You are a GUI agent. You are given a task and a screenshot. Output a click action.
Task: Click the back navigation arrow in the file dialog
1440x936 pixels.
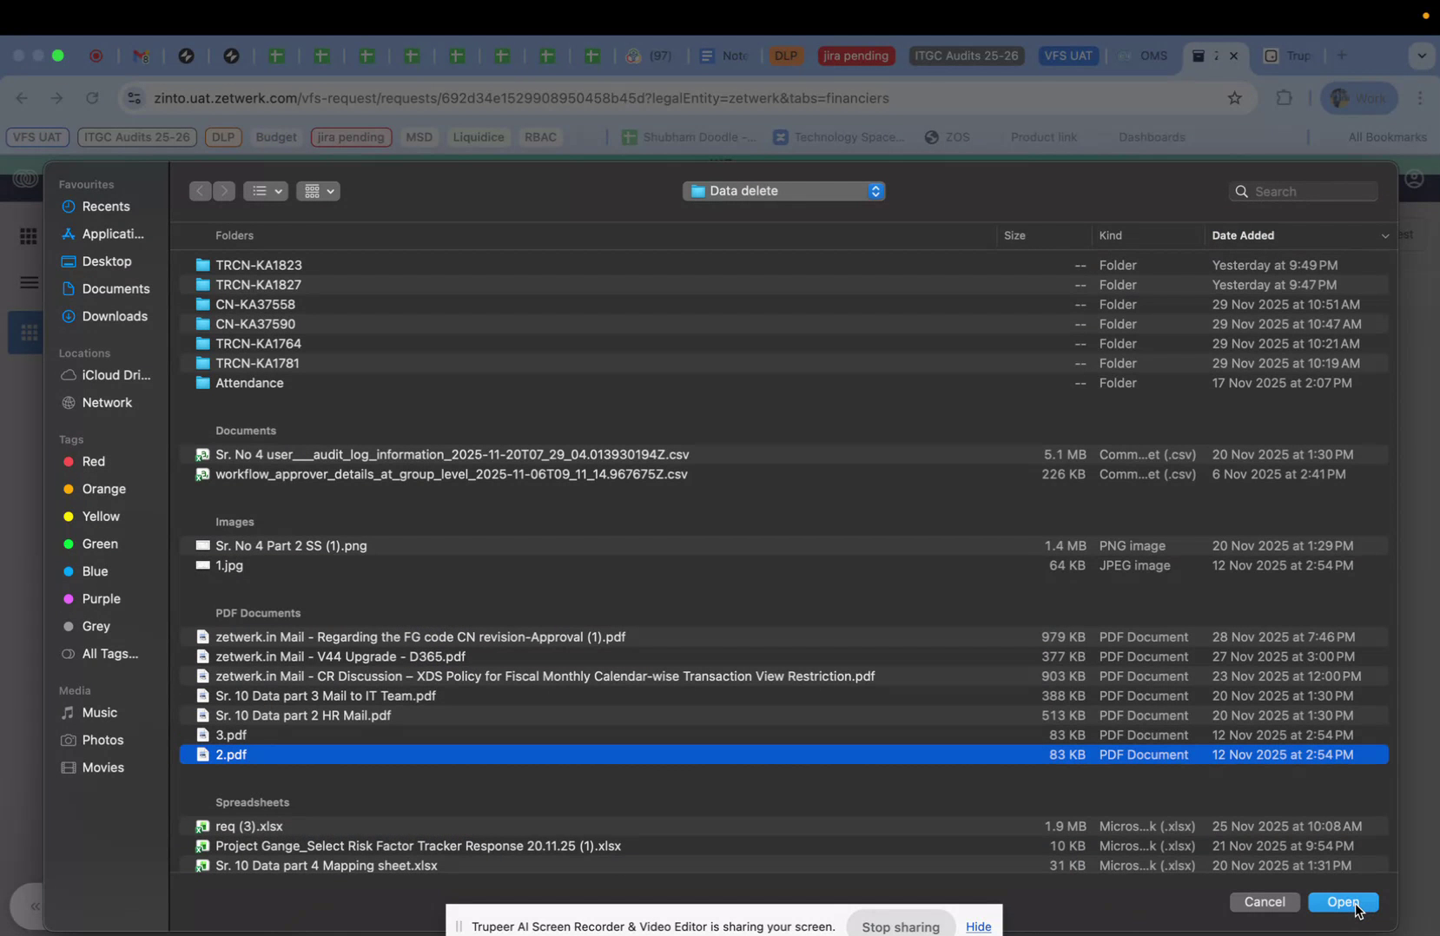(x=200, y=190)
